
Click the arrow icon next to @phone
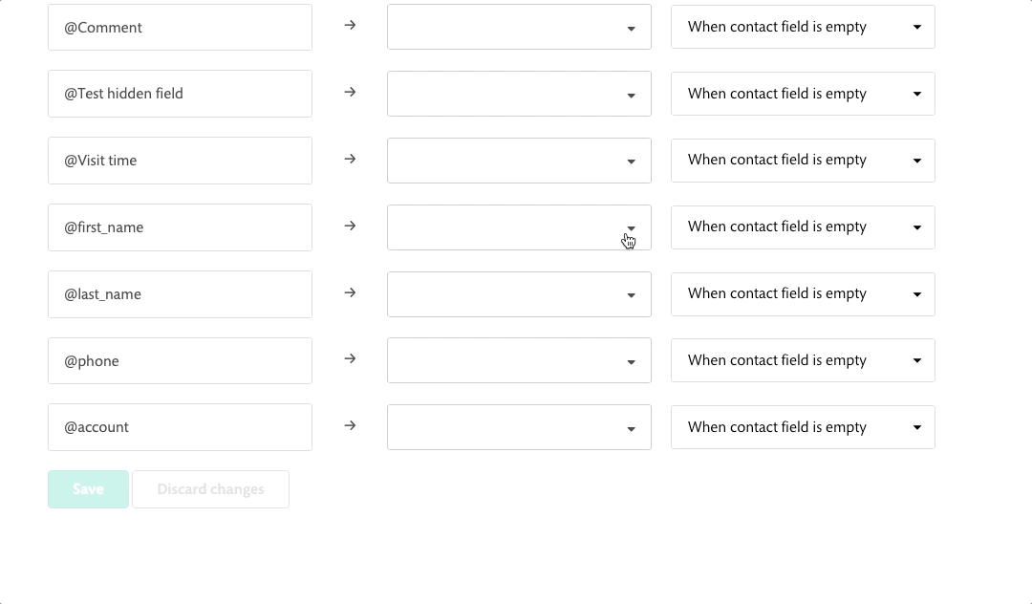(350, 358)
